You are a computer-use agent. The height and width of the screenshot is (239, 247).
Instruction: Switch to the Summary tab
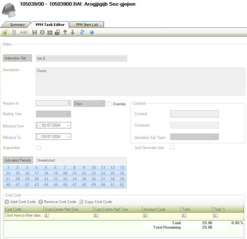coord(17,24)
